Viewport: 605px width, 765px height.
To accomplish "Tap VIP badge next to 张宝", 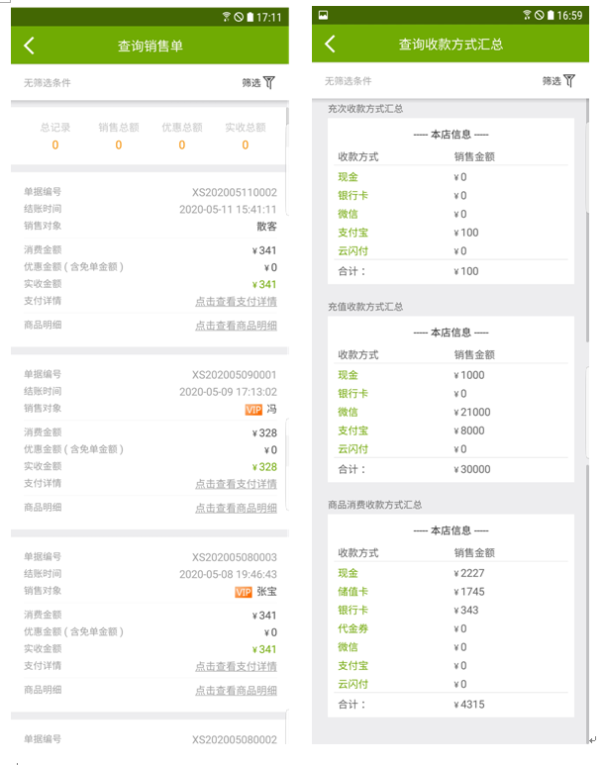I will point(244,592).
